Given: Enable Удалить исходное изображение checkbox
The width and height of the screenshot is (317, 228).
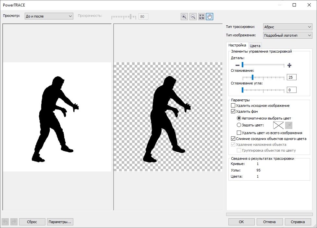Looking at the screenshot, I should point(233,106).
